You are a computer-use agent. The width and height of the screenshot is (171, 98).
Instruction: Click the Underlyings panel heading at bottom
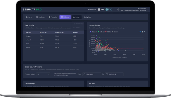tap(30, 84)
